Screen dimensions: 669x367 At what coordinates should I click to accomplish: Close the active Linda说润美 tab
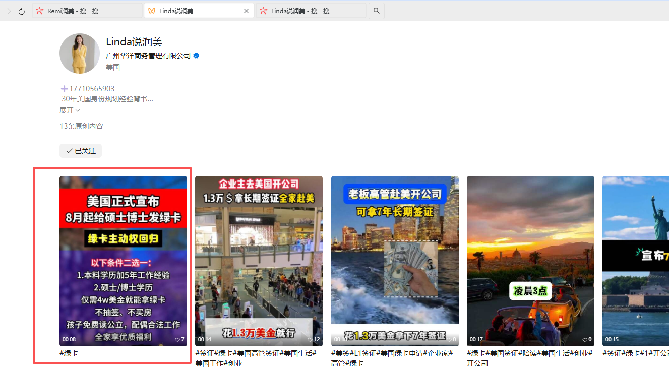pos(246,11)
